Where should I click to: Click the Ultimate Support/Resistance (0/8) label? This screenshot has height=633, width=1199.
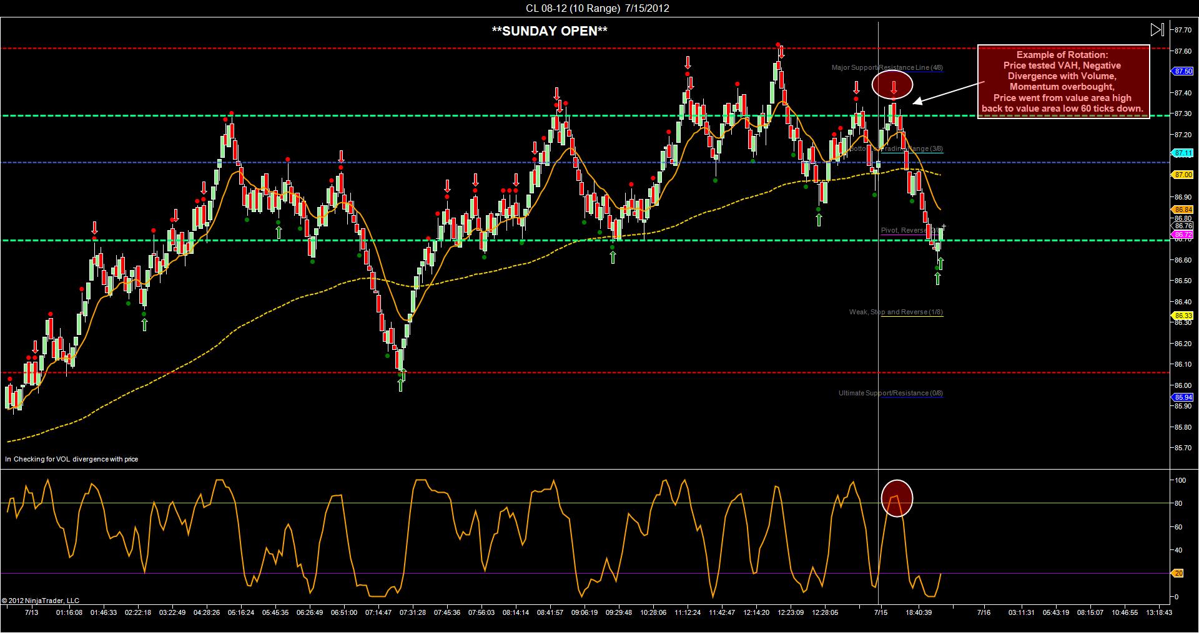pos(891,393)
